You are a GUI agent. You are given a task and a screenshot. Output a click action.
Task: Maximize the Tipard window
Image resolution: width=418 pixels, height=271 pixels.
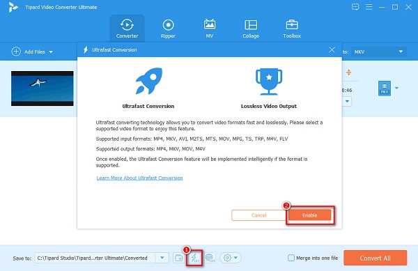pyautogui.click(x=395, y=7)
